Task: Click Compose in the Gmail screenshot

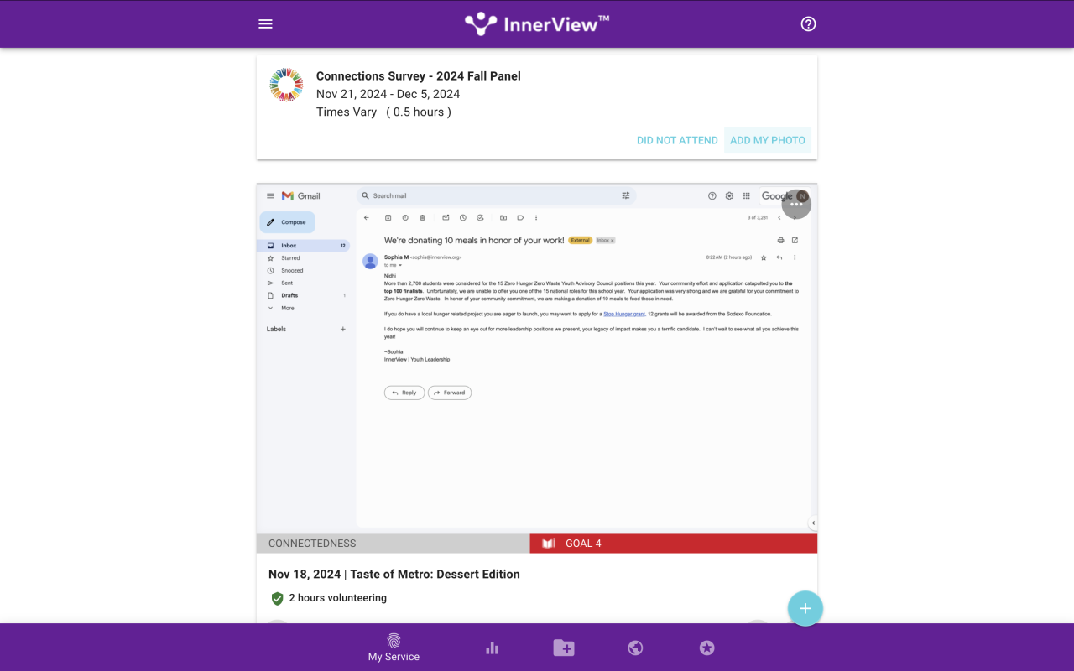Action: coord(287,222)
